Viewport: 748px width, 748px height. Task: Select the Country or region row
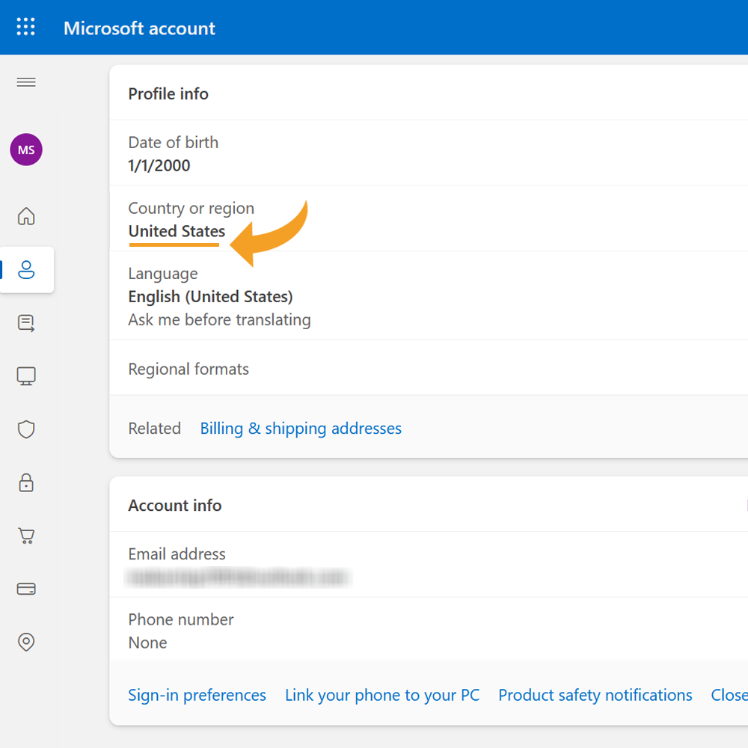tap(429, 218)
